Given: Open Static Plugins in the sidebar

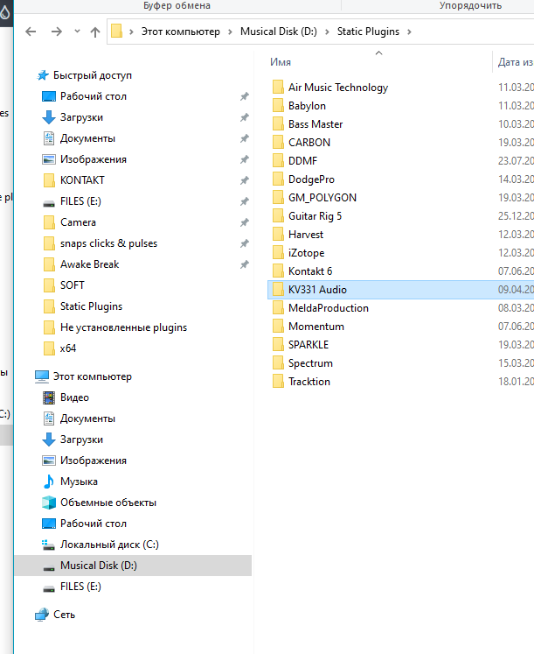Looking at the screenshot, I should [91, 306].
